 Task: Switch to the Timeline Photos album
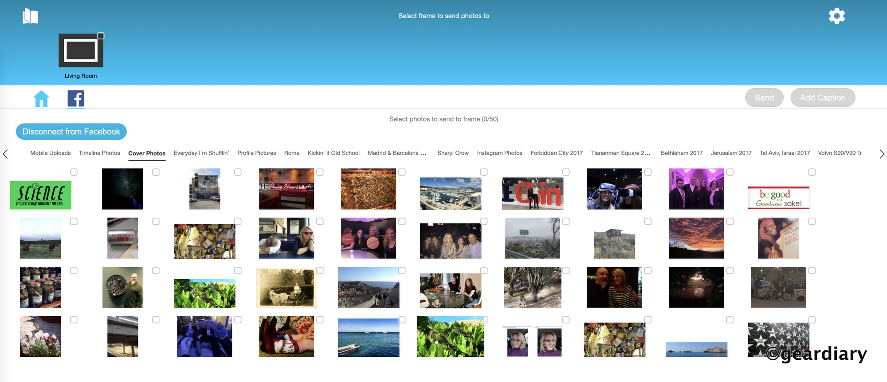[x=99, y=153]
